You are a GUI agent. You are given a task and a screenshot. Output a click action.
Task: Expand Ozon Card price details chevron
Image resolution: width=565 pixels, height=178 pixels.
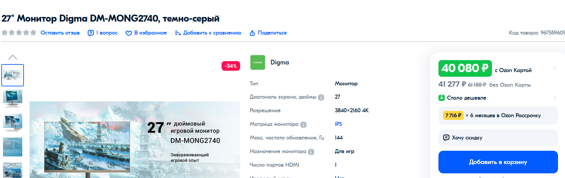click(554, 68)
